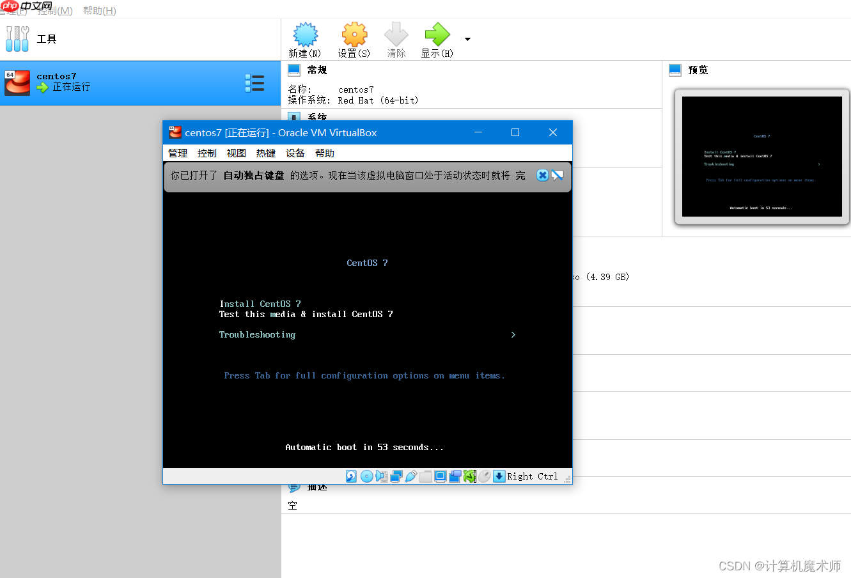Screen dimensions: 851x578
Task: Dismiss the keyboard capture notification with the X
Action: pyautogui.click(x=542, y=175)
